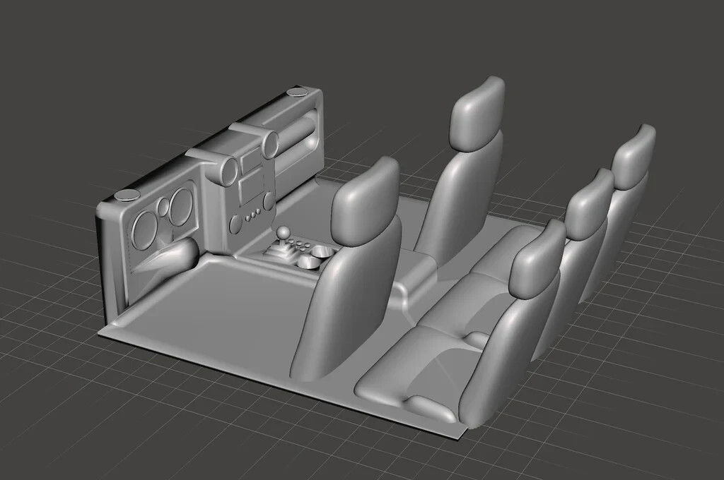Image resolution: width=724 pixels, height=480 pixels.
Task: Select the upper rectangular display on center stack
Action: tap(251, 162)
